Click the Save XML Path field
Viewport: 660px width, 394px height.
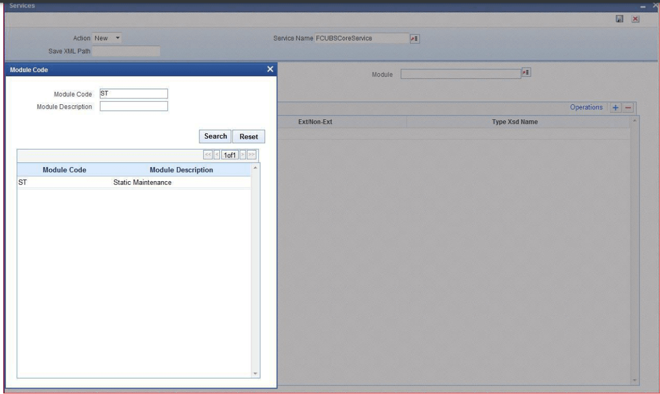point(126,51)
